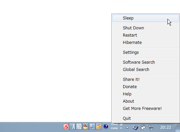Click the purple device tray icon

pos(135,127)
